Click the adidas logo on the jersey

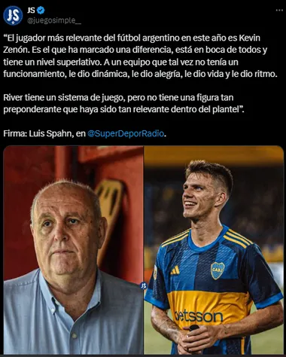coord(175,270)
